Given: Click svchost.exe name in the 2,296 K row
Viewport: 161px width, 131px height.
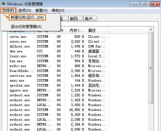Looking at the screenshot, I should tap(20, 120).
